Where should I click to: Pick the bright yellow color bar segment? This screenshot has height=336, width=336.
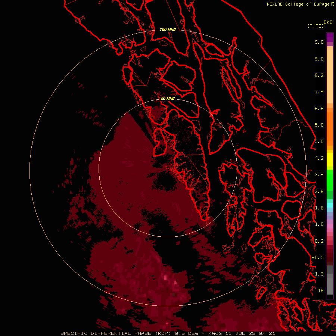coord(330,160)
